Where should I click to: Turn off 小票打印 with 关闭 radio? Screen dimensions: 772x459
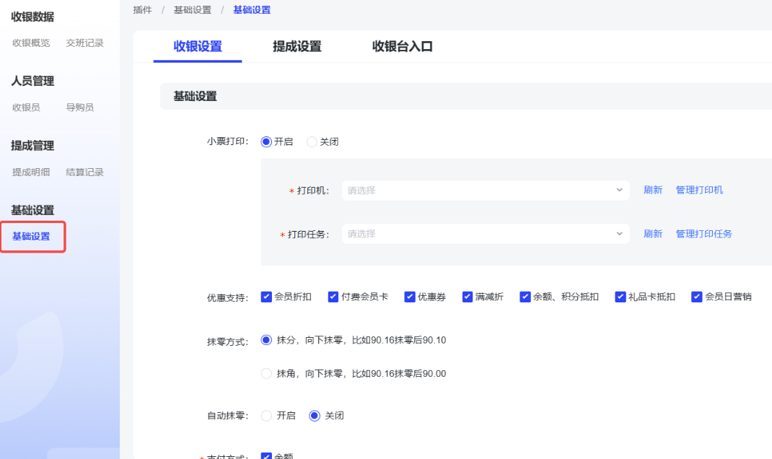pyautogui.click(x=312, y=142)
